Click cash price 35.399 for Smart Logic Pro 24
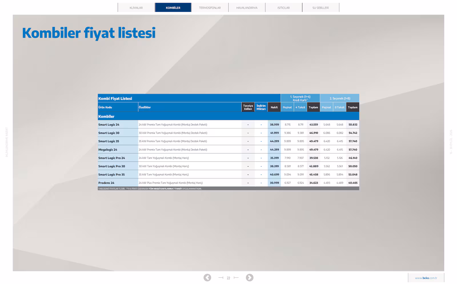The image size is (457, 284). coord(274,158)
